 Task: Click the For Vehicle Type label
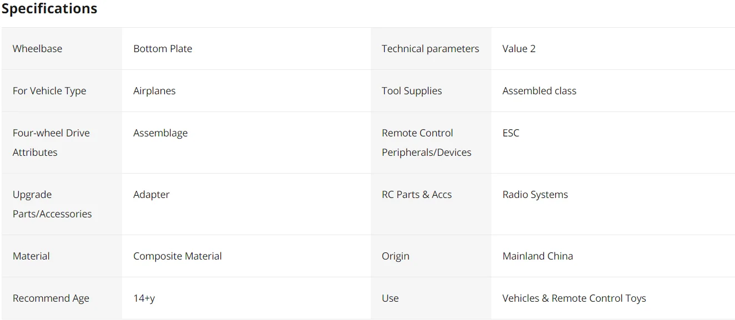pyautogui.click(x=49, y=91)
